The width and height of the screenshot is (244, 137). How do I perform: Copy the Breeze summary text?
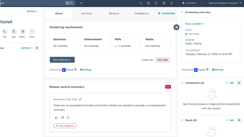(68, 118)
